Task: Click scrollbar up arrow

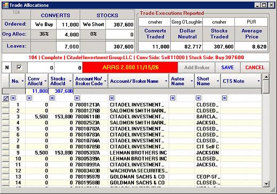Action: (266, 77)
